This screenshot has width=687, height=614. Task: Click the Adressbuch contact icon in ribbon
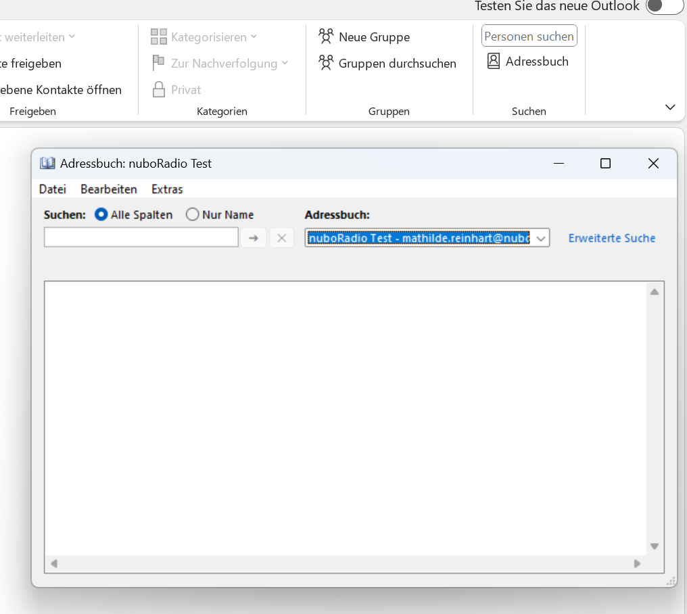pos(494,61)
